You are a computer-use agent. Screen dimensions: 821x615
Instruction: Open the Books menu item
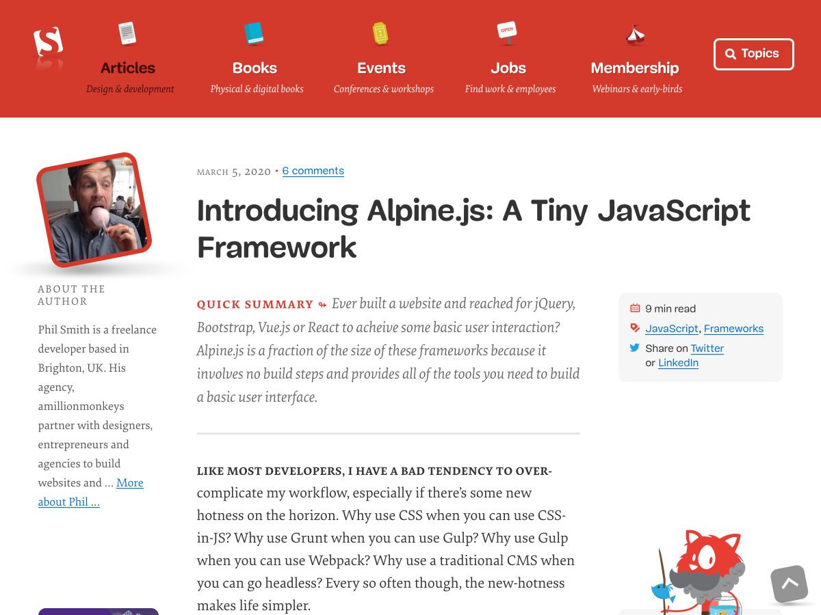coord(255,68)
